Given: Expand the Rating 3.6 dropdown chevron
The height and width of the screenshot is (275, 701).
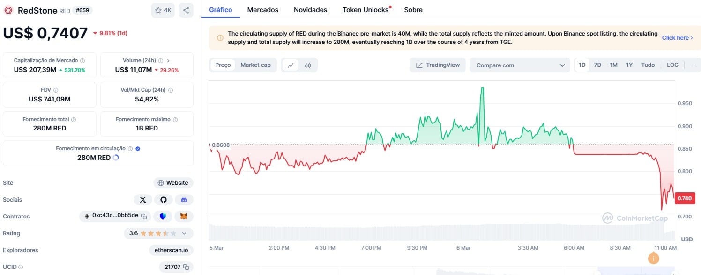Looking at the screenshot, I should [x=184, y=233].
